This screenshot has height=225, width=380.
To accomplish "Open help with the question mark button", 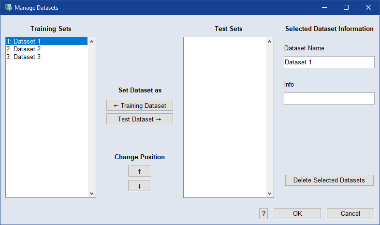I will pyautogui.click(x=263, y=213).
